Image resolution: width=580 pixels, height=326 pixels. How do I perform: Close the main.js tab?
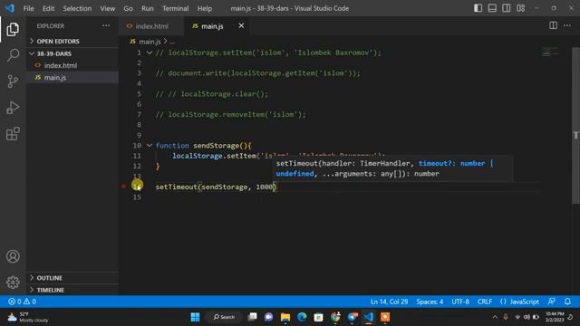pyautogui.click(x=241, y=25)
